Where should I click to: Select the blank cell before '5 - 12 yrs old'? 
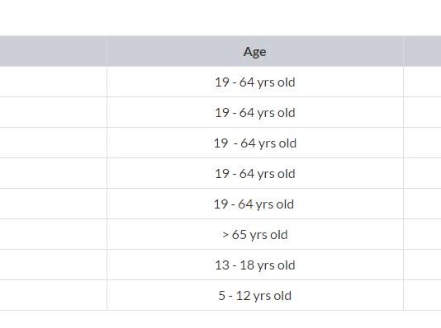pyautogui.click(x=54, y=295)
